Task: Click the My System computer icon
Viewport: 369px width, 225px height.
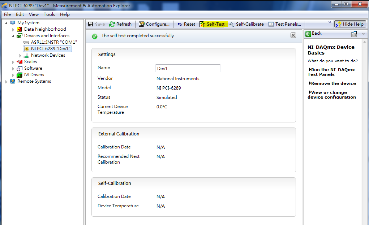Action: click(13, 23)
